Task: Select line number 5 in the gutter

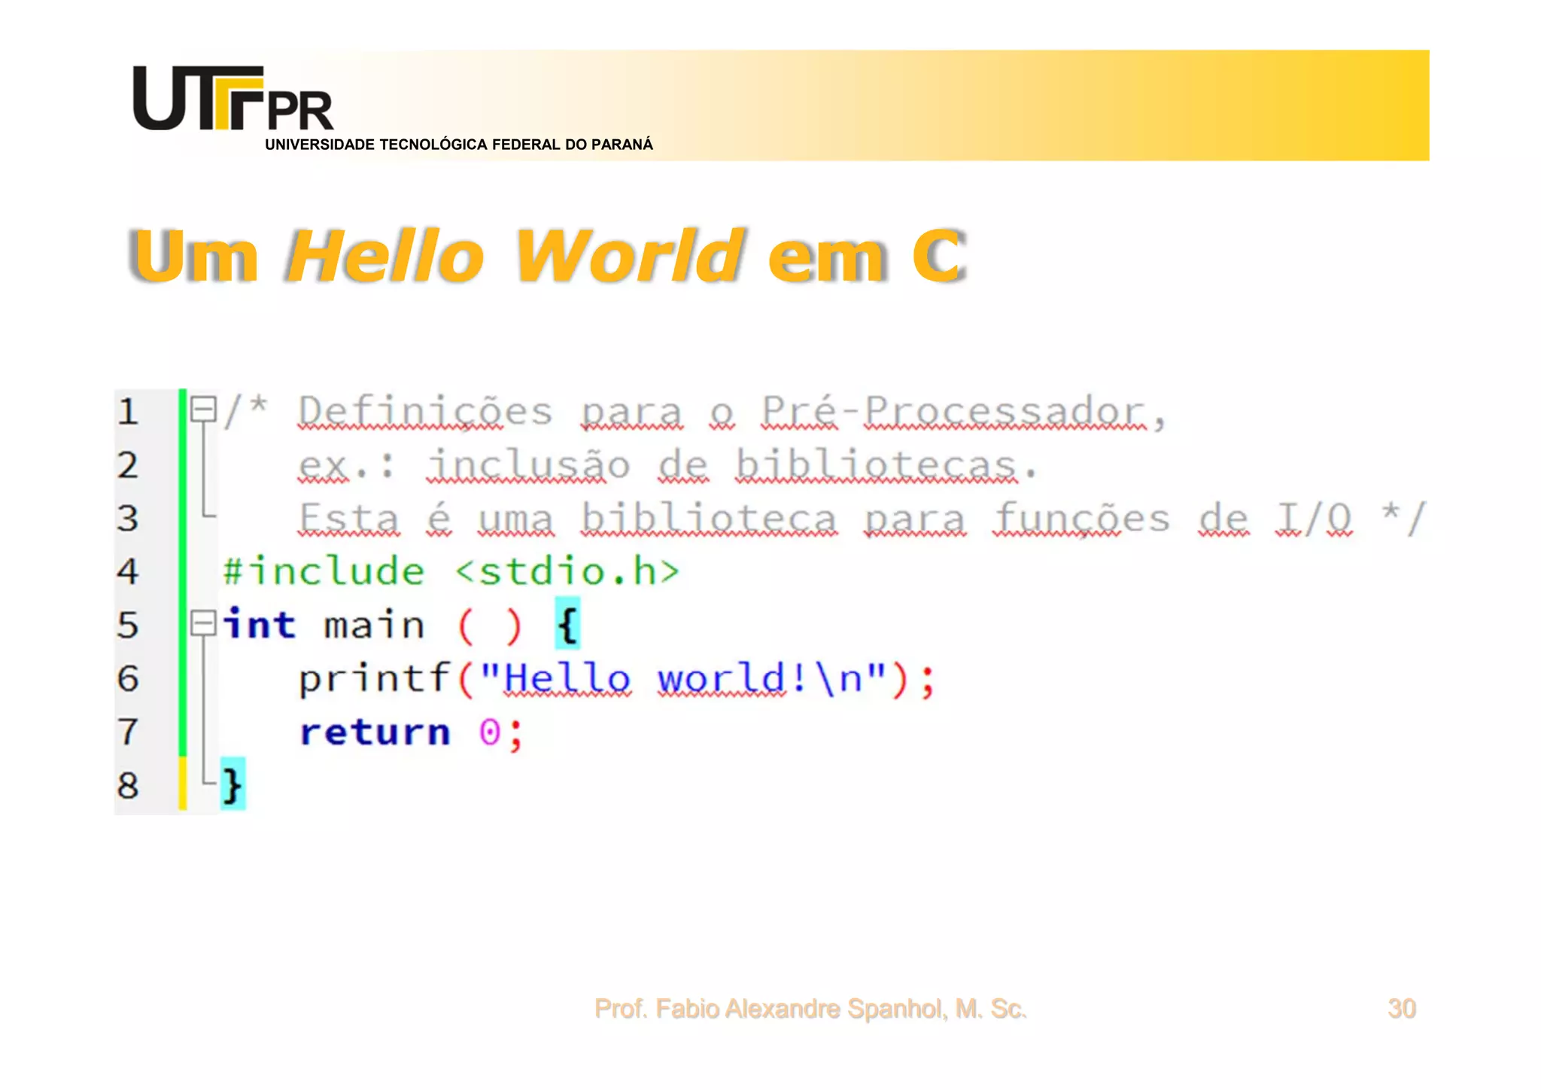Action: [128, 626]
